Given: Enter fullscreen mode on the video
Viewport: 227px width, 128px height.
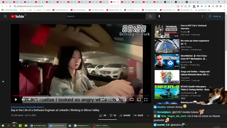Looking at the screenshot, I should (x=146, y=100).
